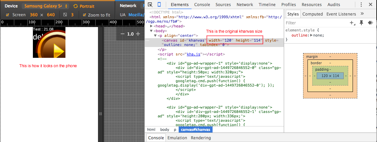Zoom in with the plus button

[138, 34]
